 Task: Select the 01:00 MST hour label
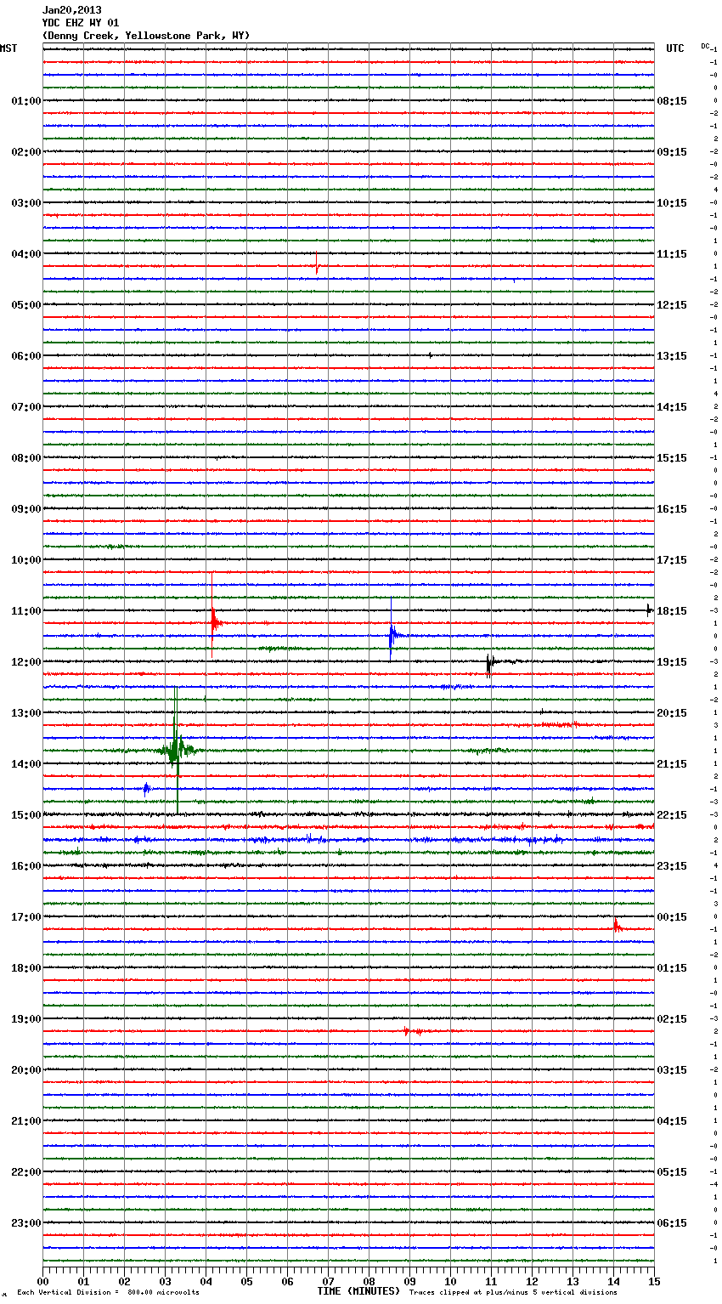pyautogui.click(x=25, y=101)
